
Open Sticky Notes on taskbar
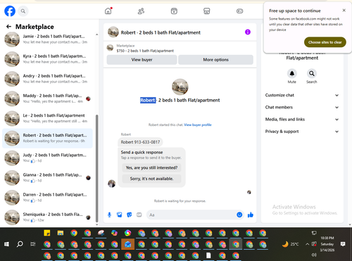(47, 233)
